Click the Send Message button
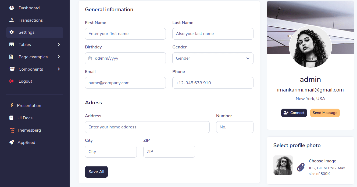Image resolution: width=357 pixels, height=187 pixels. click(x=325, y=113)
